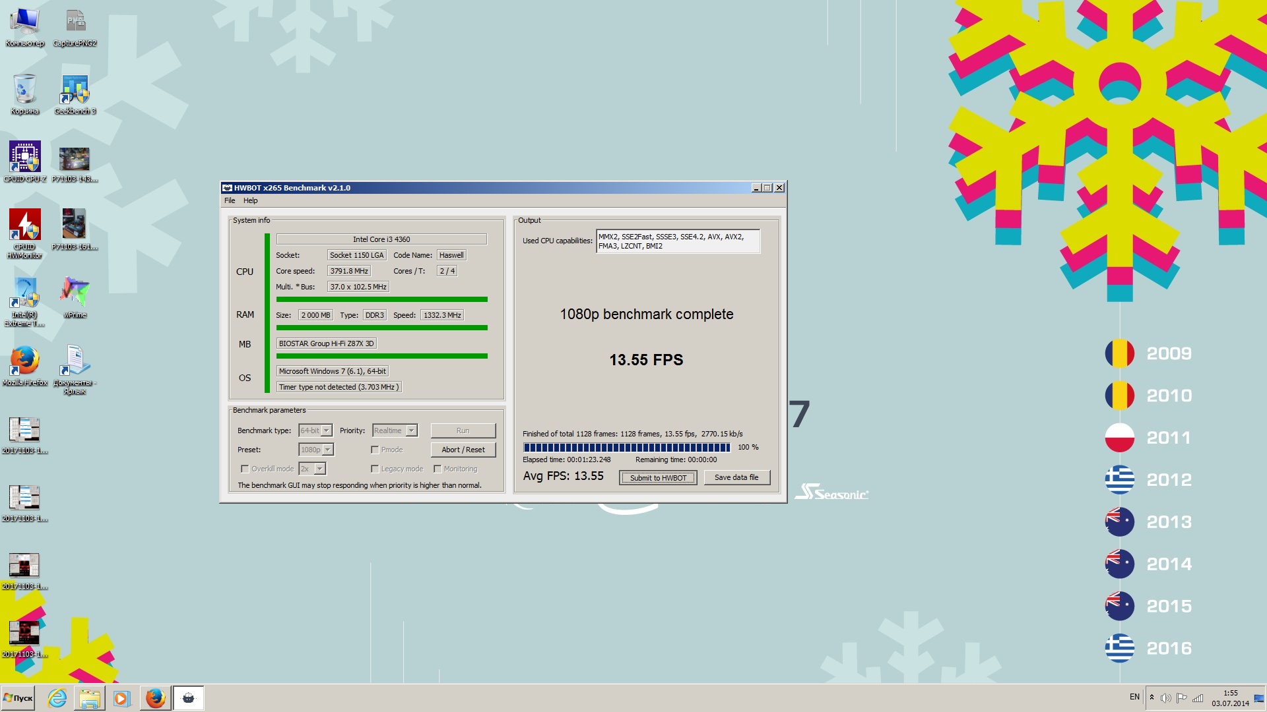Open the File menu
This screenshot has width=1267, height=712.
coord(230,200)
